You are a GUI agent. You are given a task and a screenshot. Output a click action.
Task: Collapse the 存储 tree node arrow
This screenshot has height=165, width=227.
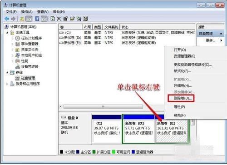(x=7, y=72)
